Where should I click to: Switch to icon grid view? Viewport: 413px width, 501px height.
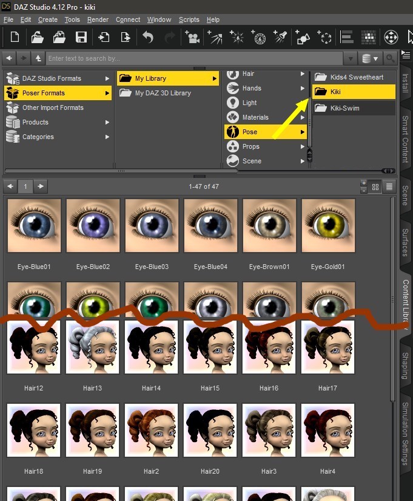click(x=375, y=186)
